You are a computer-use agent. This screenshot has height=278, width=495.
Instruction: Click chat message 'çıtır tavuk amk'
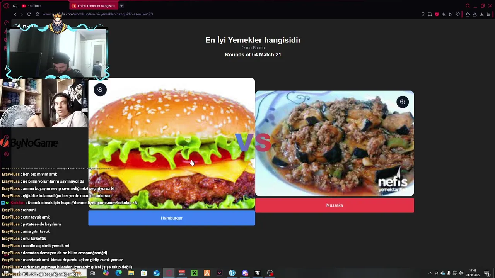(36, 217)
